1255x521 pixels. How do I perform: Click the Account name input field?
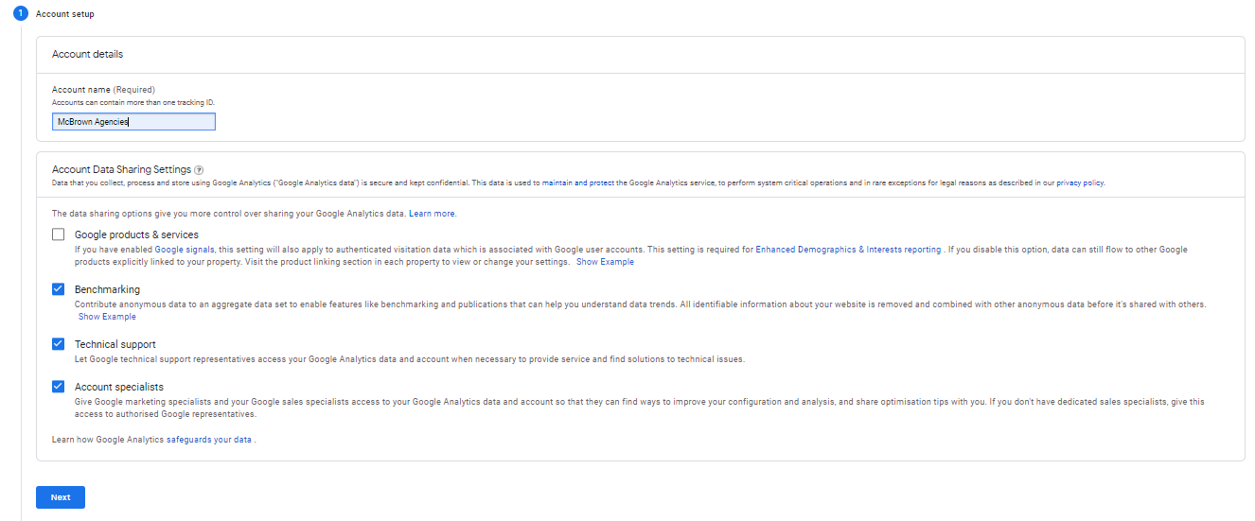click(133, 122)
